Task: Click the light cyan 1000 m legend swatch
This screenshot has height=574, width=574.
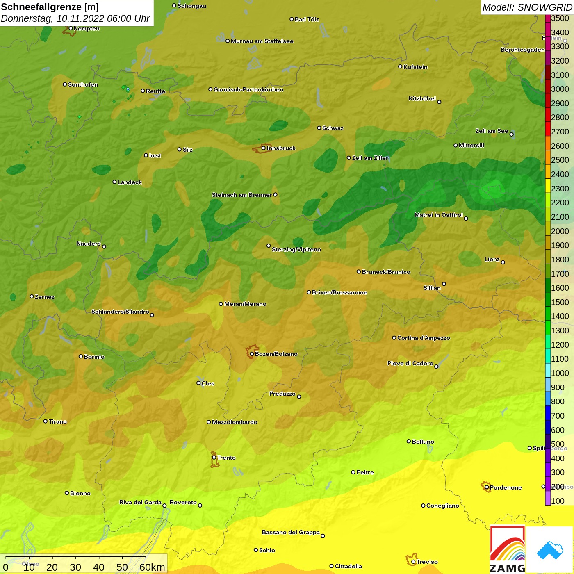Action: [548, 370]
